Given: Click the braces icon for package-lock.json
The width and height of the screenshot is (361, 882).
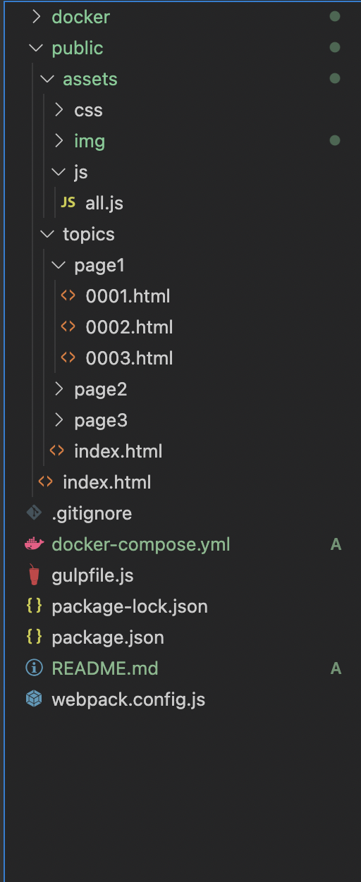Looking at the screenshot, I should pos(34,606).
